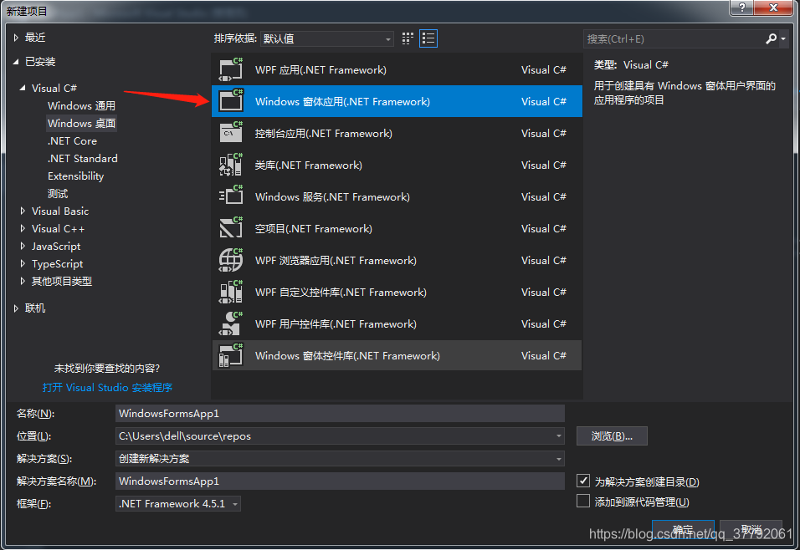The width and height of the screenshot is (800, 550).
Task: Select 类库(.NET Framework) text
Action: (309, 166)
